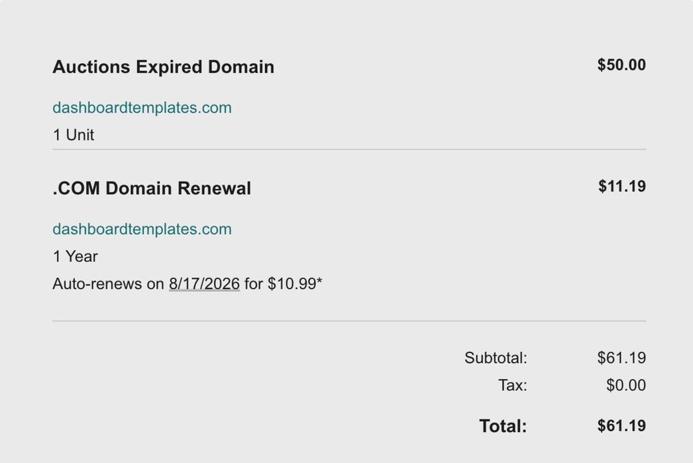693x463 pixels.
Task: Click the Tax label
Action: pos(512,385)
